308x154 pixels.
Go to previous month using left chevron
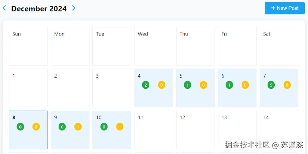pos(4,8)
